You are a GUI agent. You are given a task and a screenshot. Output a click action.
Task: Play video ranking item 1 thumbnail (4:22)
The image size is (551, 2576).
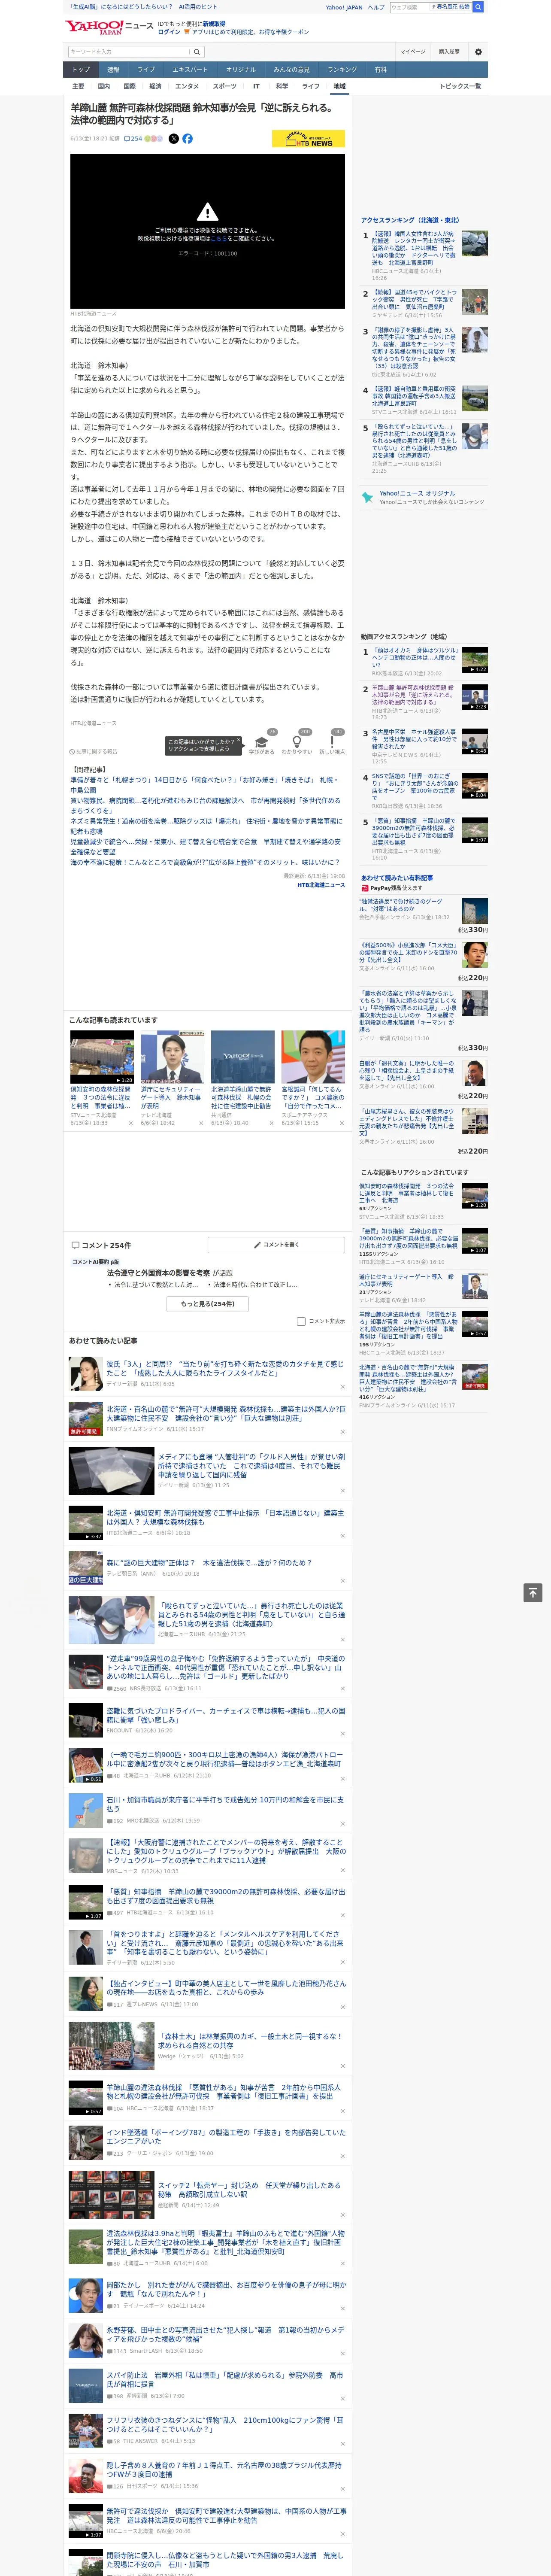pos(475,660)
